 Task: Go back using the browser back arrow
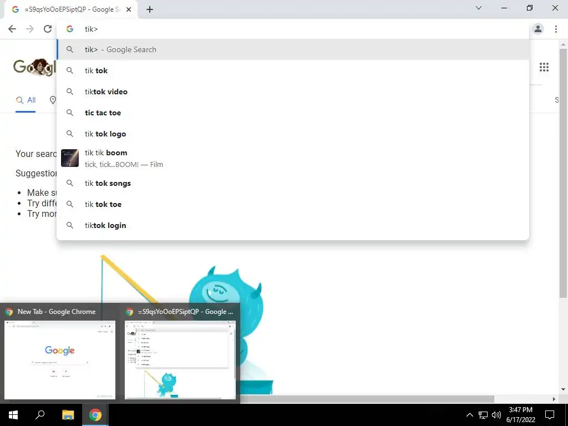click(x=12, y=29)
